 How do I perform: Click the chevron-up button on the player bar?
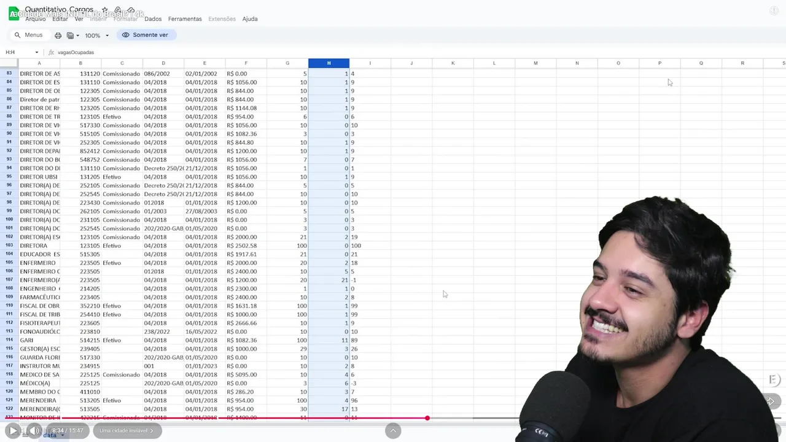click(x=393, y=431)
